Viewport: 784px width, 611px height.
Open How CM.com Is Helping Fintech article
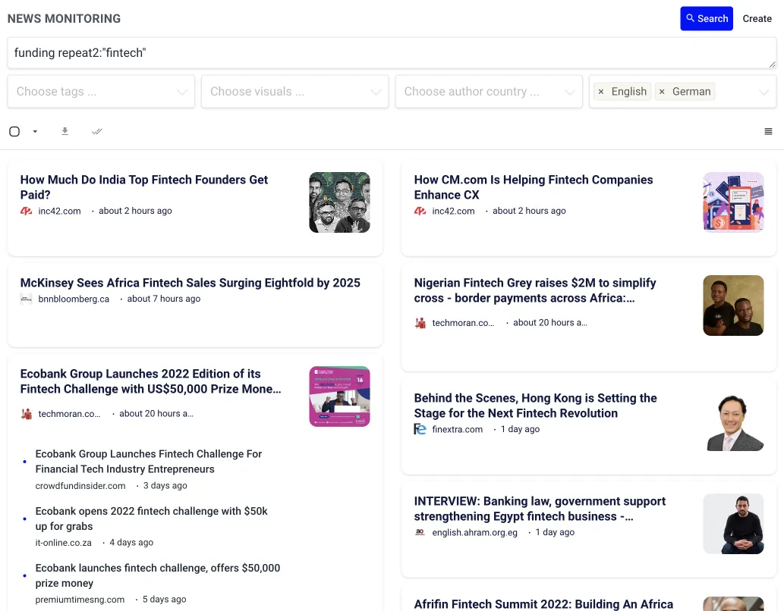pyautogui.click(x=533, y=187)
